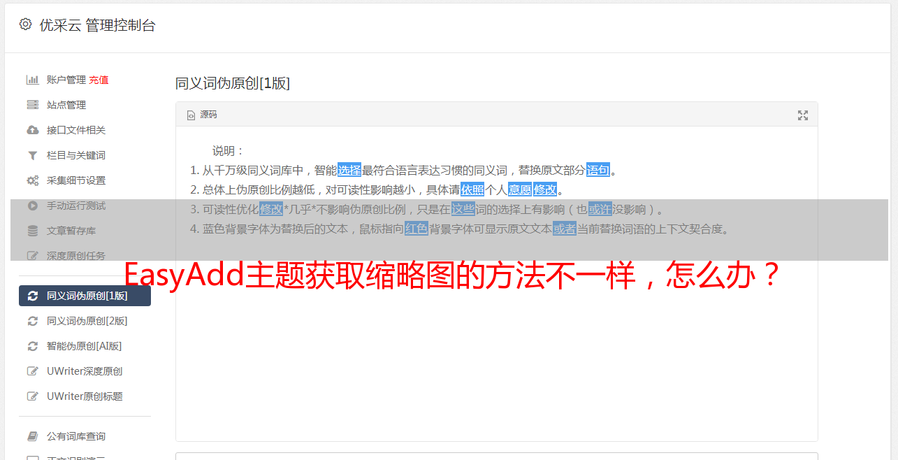Select active 同义词伪原创[1版] menu item
The width and height of the screenshot is (898, 460).
coord(85,296)
